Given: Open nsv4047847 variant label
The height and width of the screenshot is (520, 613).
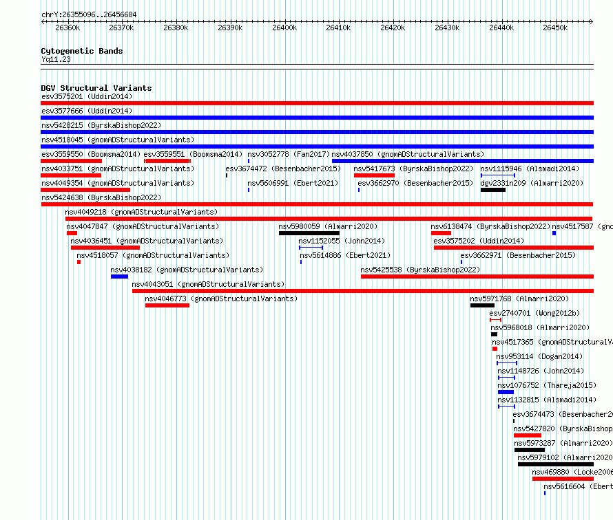Looking at the screenshot, I should click(143, 226).
